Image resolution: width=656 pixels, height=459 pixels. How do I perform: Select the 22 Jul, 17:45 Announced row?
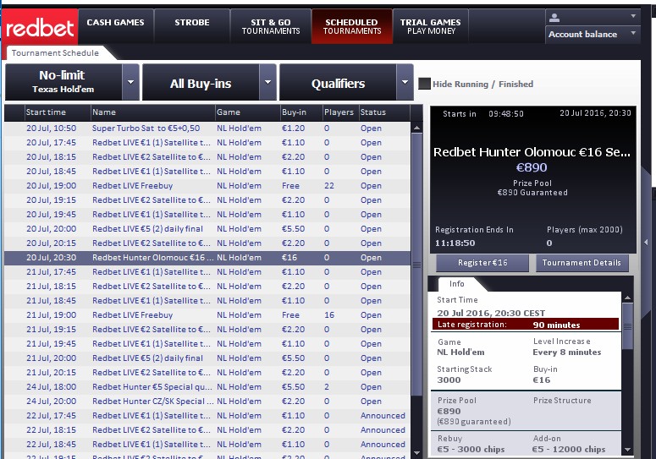click(x=207, y=416)
